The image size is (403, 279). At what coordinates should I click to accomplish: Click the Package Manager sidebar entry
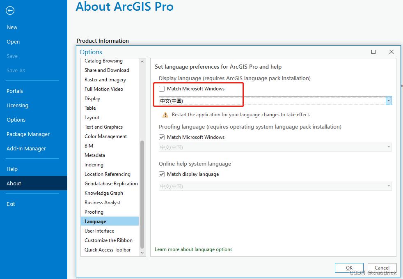(28, 134)
